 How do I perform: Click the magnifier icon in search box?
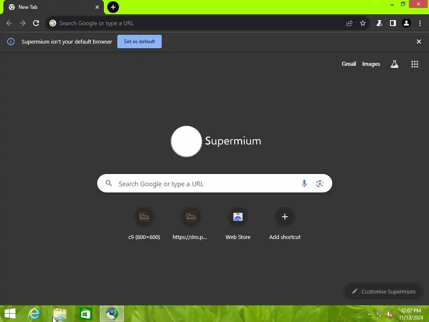click(x=109, y=183)
